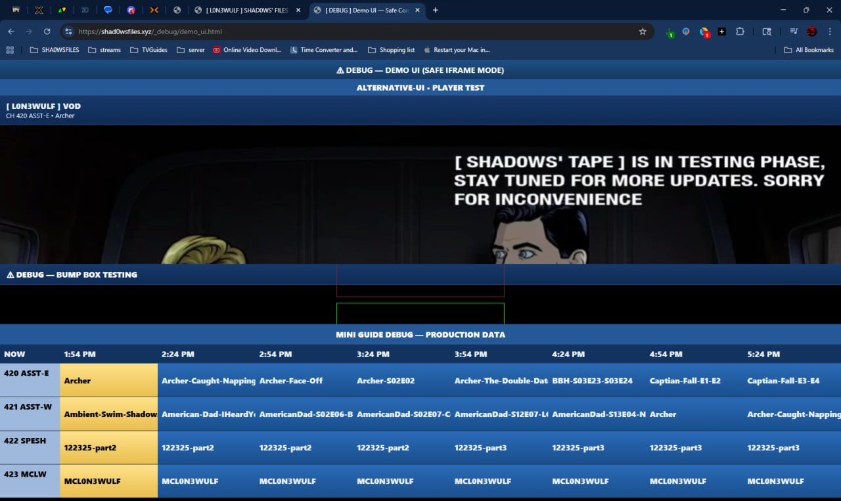Open the Chrome profile avatar

point(811,32)
